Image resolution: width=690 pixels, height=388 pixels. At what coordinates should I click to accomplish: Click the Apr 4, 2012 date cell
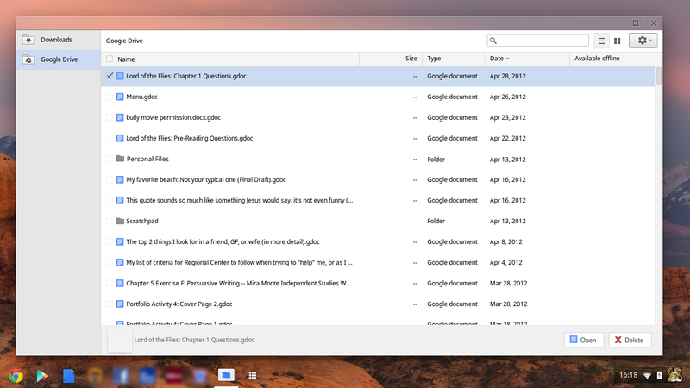click(x=506, y=263)
